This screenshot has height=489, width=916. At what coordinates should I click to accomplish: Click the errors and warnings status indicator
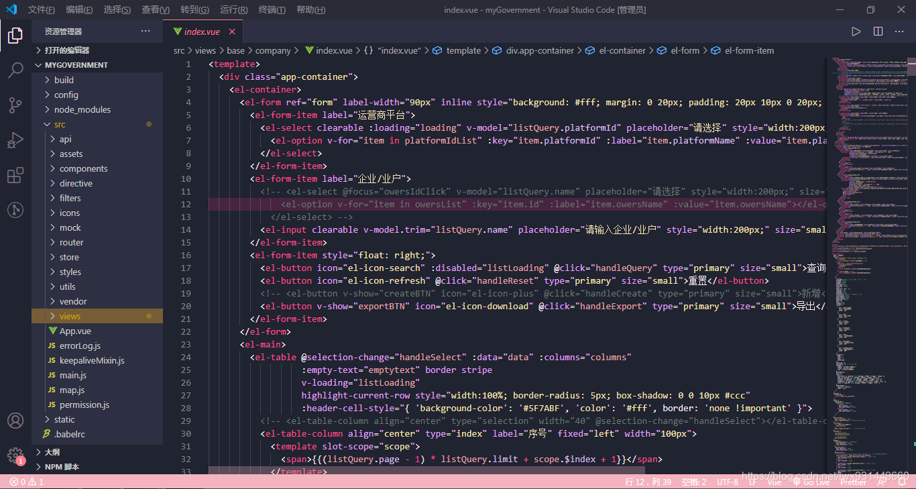tap(27, 482)
